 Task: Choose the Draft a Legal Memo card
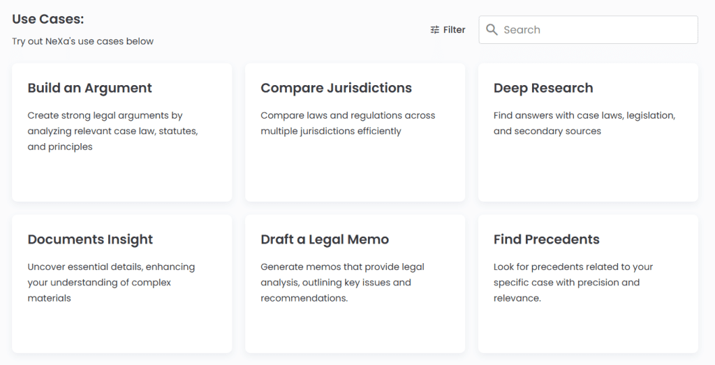[x=355, y=284]
